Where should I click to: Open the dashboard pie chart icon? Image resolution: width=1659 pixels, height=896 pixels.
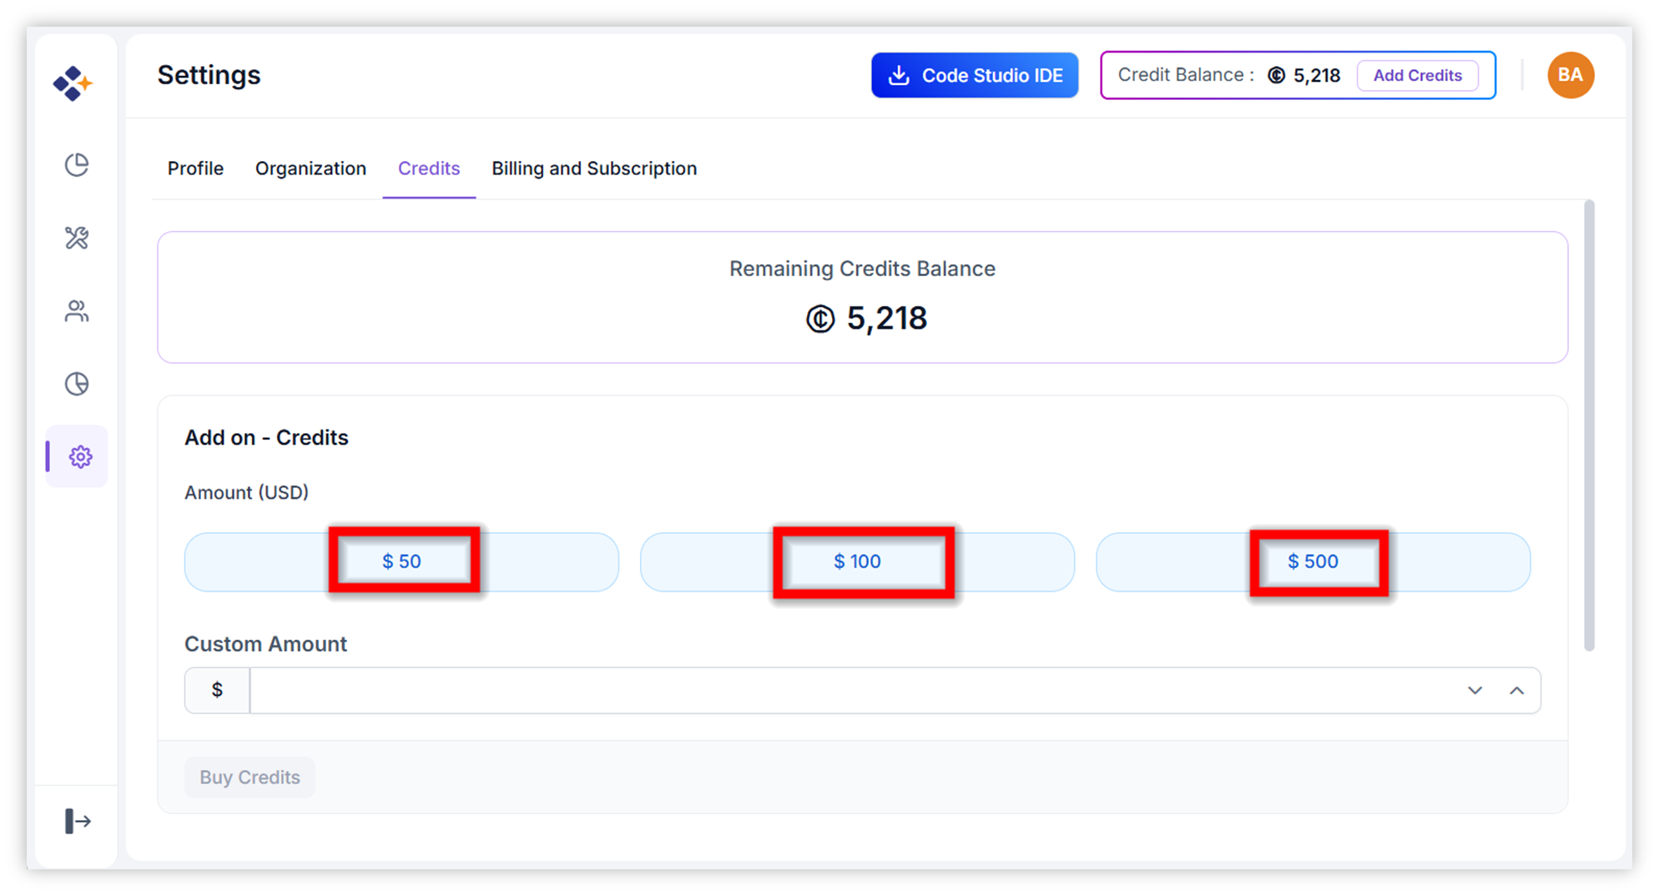(x=77, y=165)
